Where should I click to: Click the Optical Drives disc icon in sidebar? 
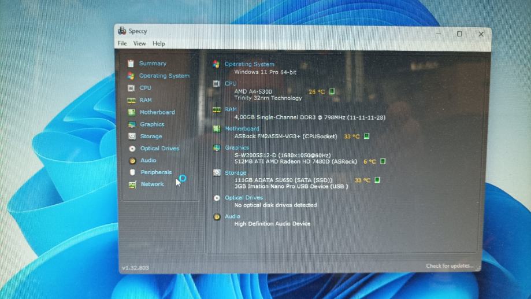[x=132, y=149]
